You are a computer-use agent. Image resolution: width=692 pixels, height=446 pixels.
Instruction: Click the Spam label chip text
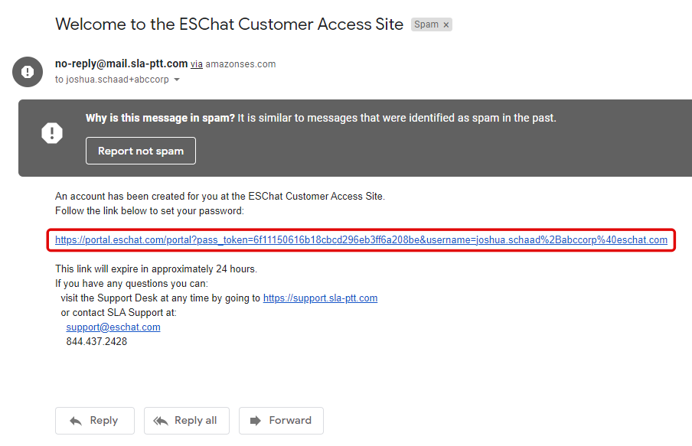[x=426, y=24]
